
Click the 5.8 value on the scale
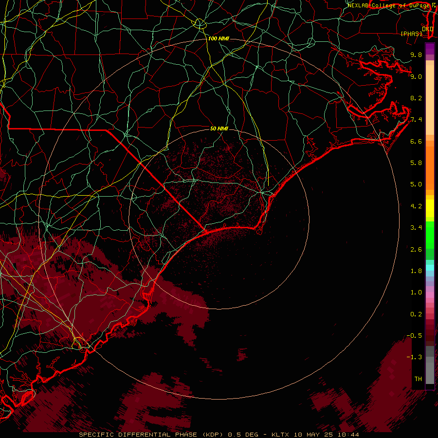[416, 163]
